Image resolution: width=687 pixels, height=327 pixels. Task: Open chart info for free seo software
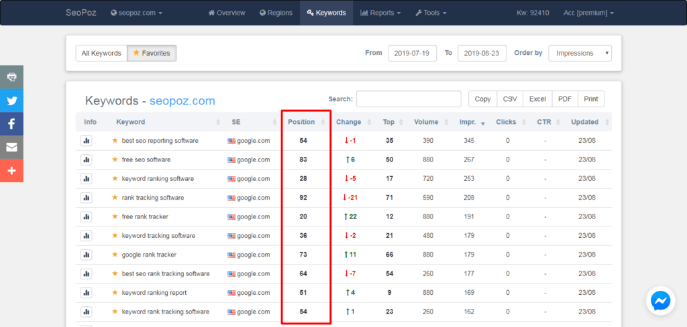pyautogui.click(x=87, y=159)
